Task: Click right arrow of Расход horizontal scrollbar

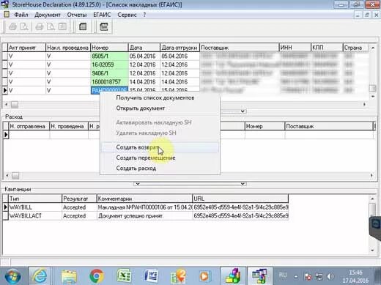Action: point(371,175)
